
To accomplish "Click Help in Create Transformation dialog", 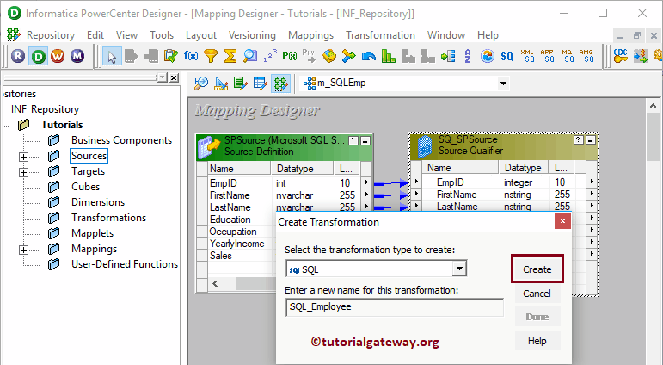I will (x=537, y=341).
